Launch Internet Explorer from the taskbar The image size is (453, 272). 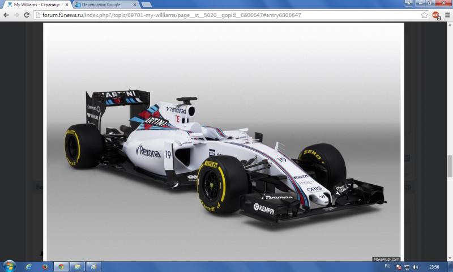(29, 267)
